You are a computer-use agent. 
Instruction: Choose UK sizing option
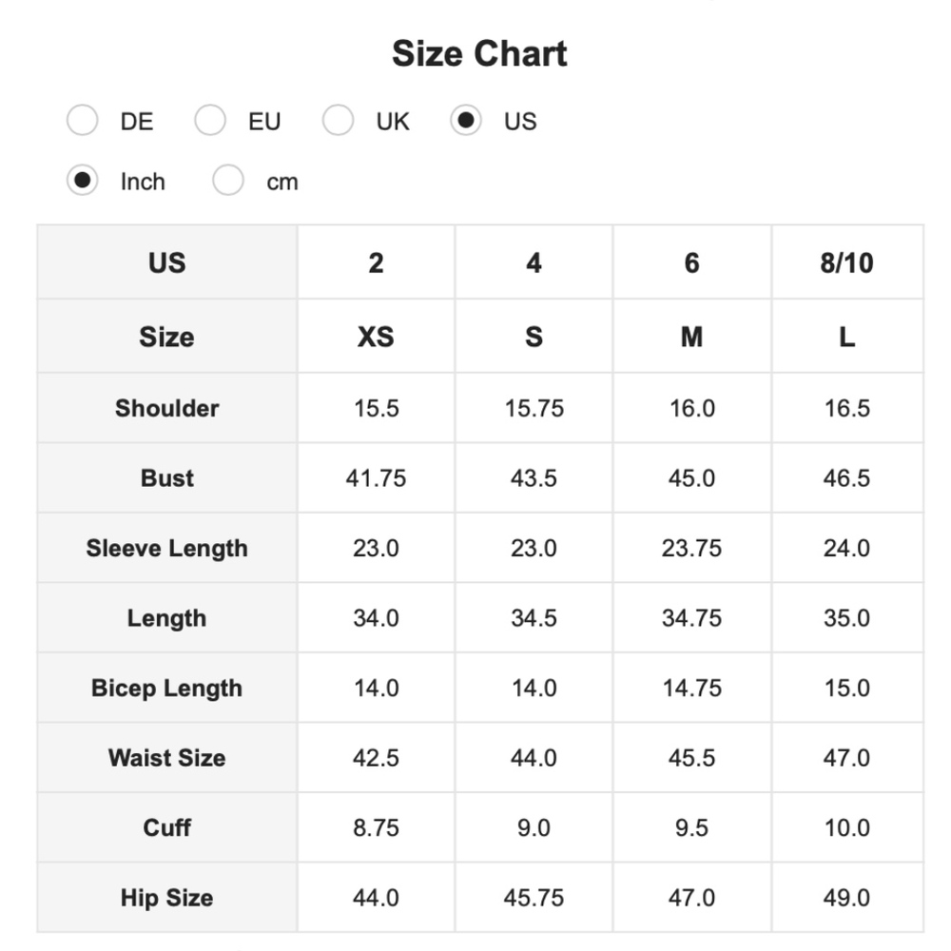pyautogui.click(x=338, y=121)
